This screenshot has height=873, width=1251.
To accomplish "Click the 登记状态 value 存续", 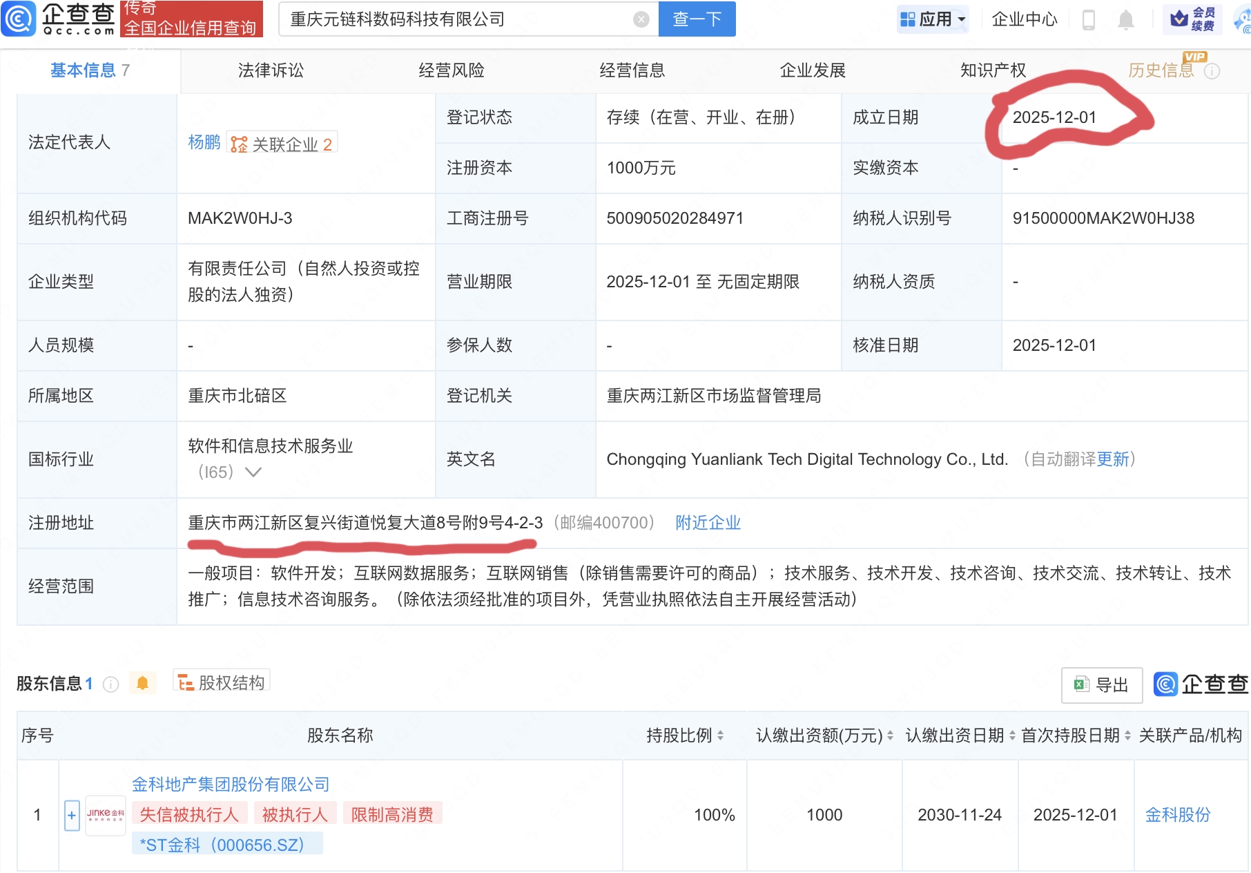I will pos(704,117).
